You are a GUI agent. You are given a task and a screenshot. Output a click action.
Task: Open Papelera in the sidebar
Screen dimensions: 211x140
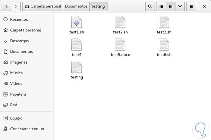point(27,94)
